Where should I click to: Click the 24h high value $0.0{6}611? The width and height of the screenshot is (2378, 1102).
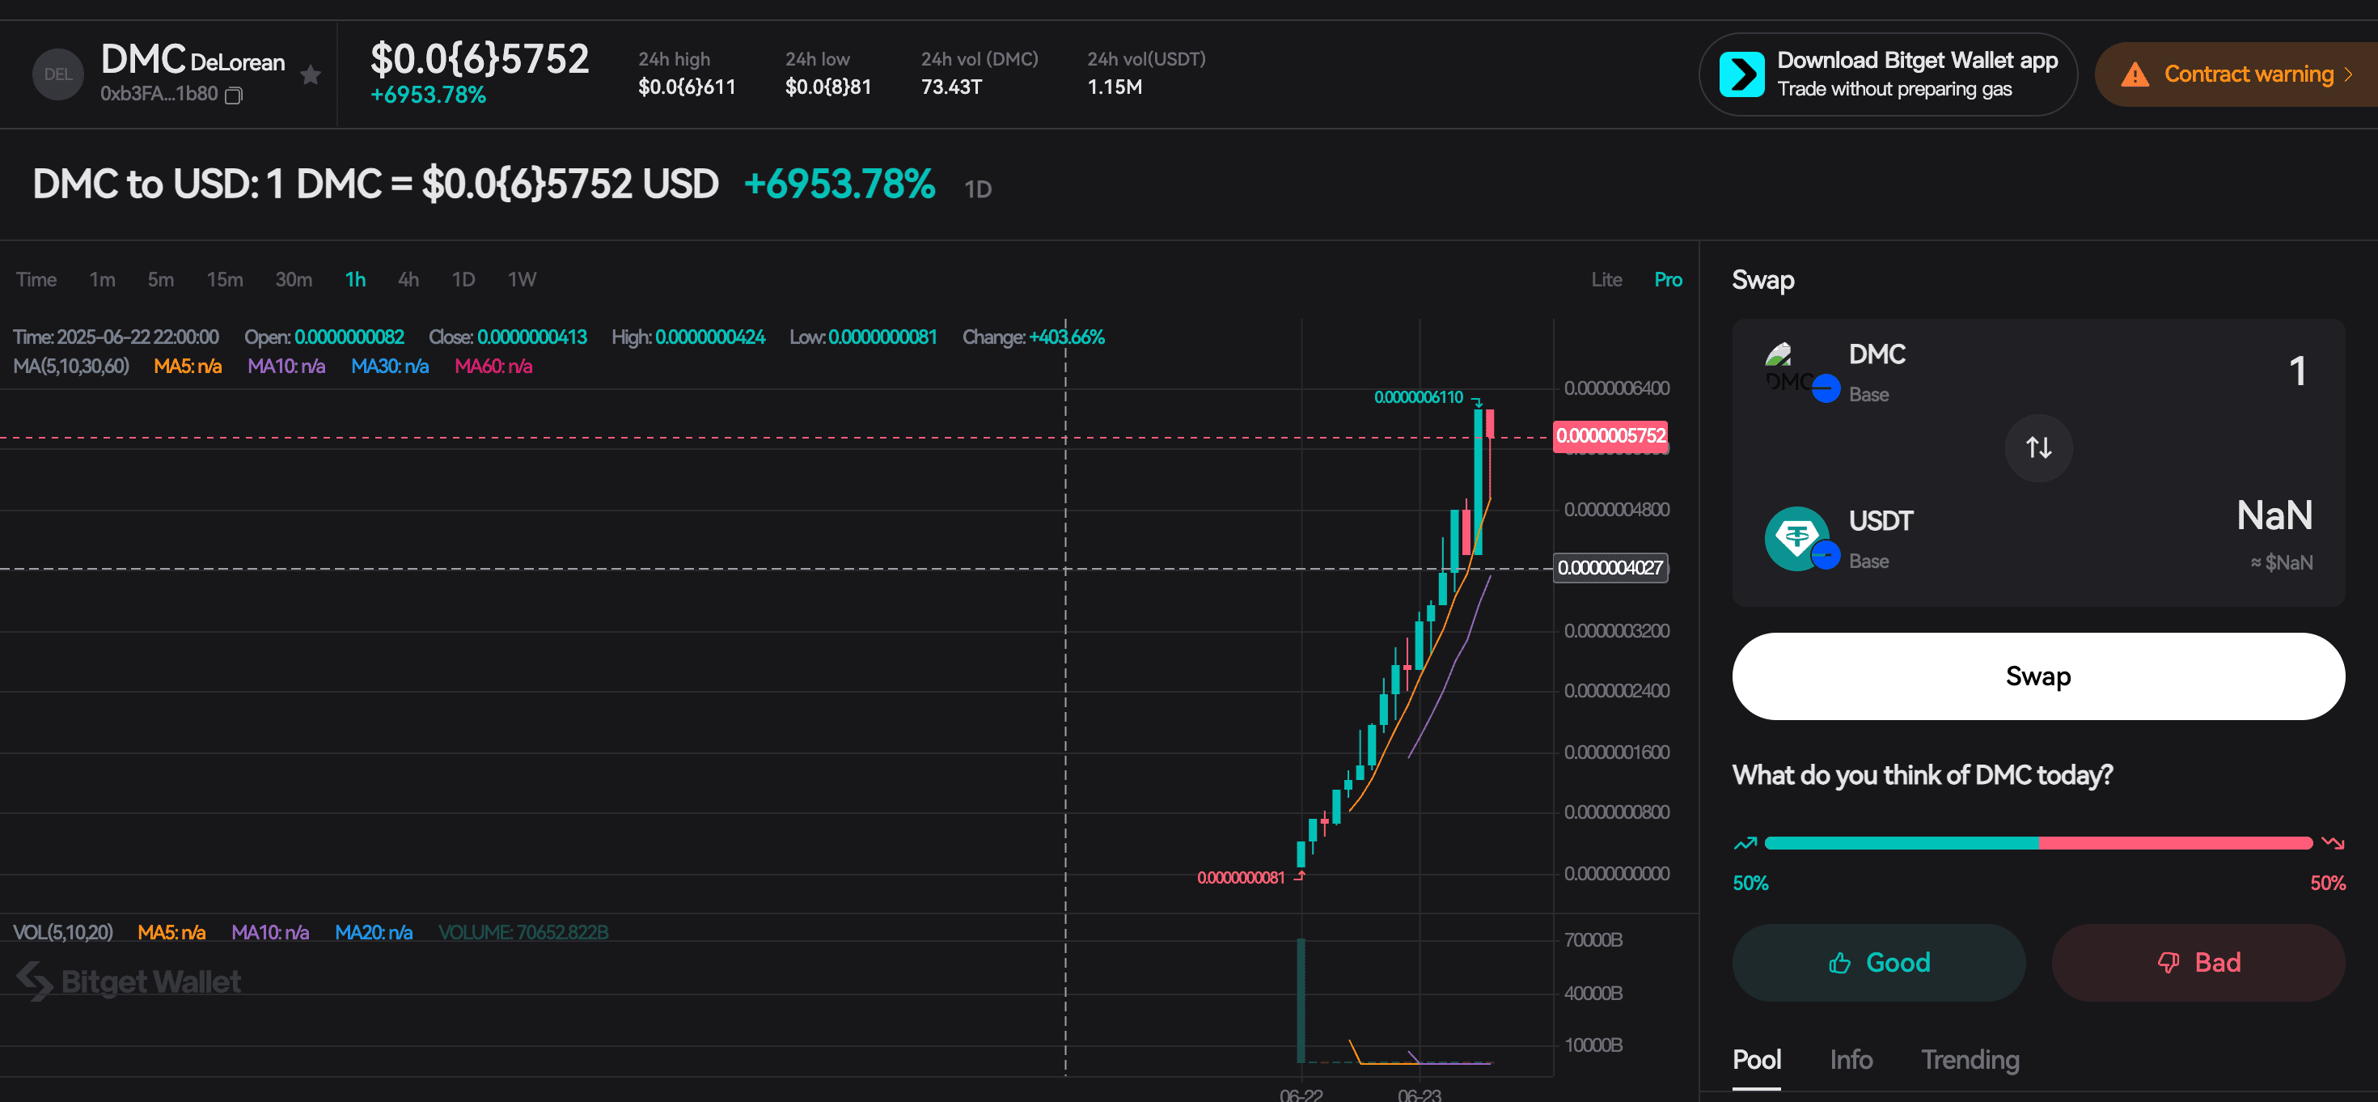[687, 87]
